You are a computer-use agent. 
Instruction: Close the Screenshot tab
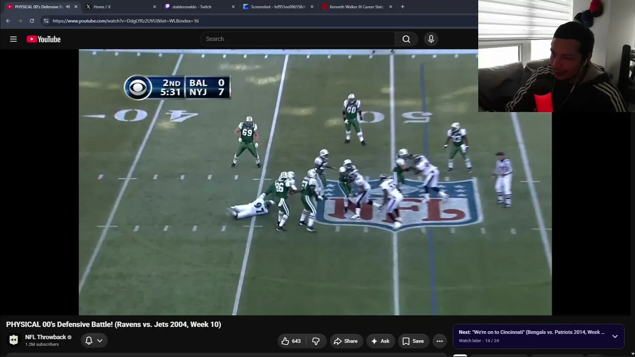312,7
